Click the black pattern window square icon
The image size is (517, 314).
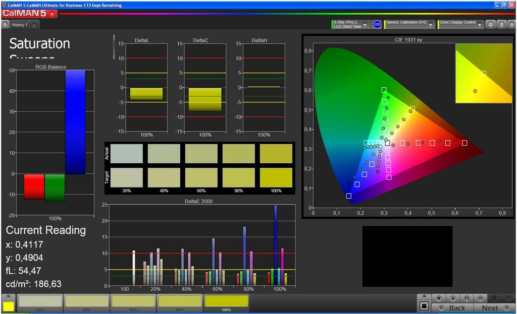tap(425, 306)
